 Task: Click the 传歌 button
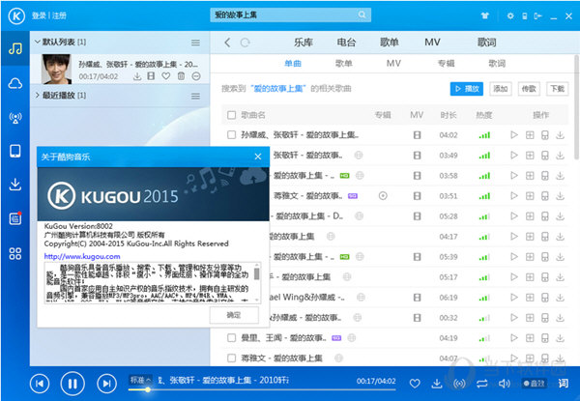click(529, 89)
